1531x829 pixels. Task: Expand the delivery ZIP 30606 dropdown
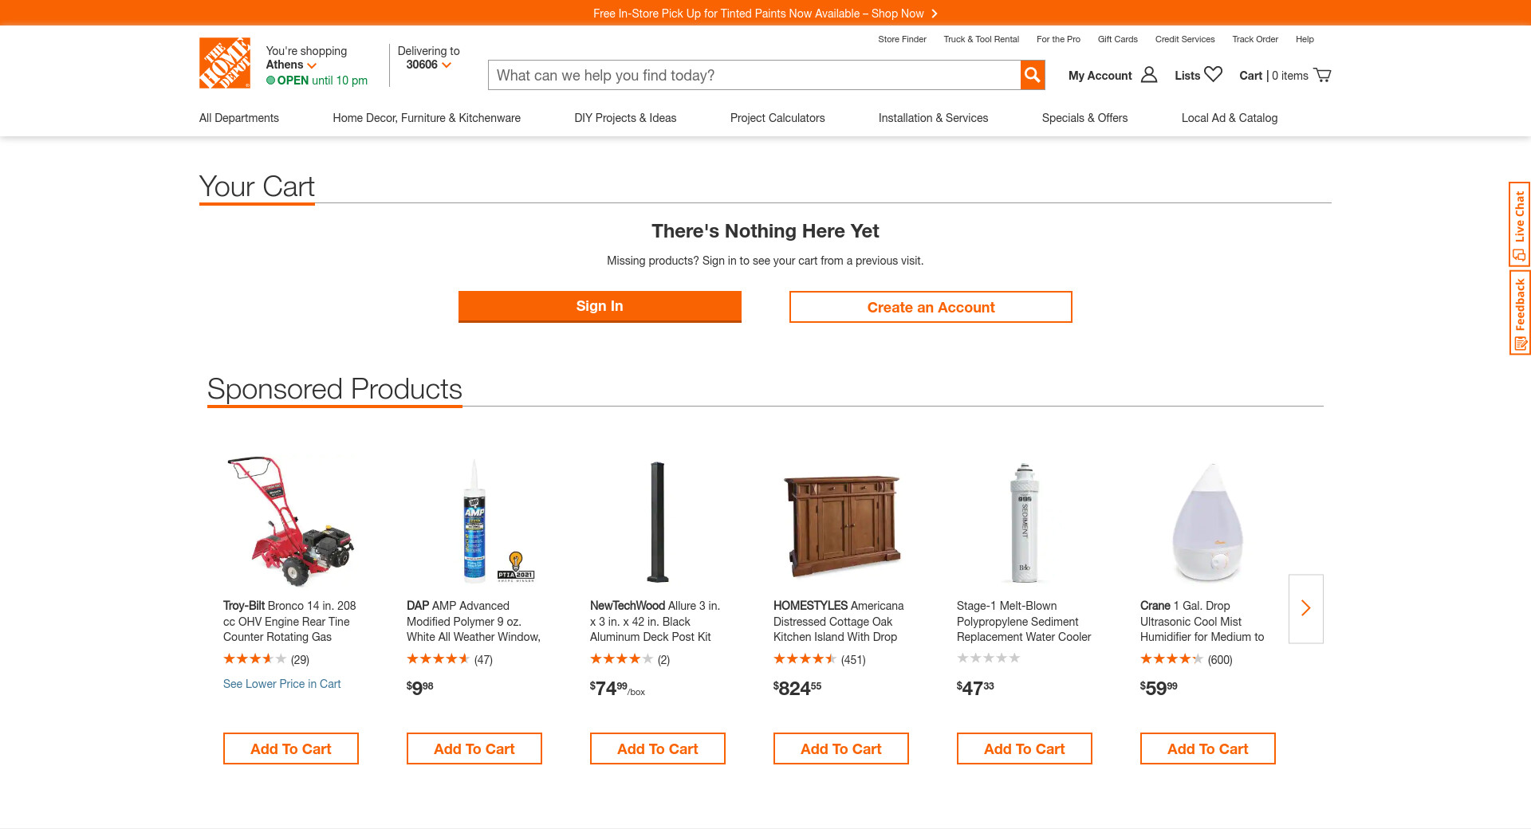coord(428,65)
